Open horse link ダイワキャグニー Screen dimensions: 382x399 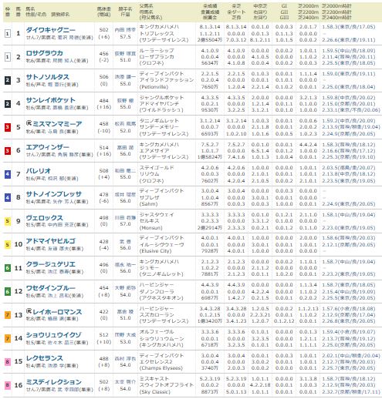tap(51, 29)
